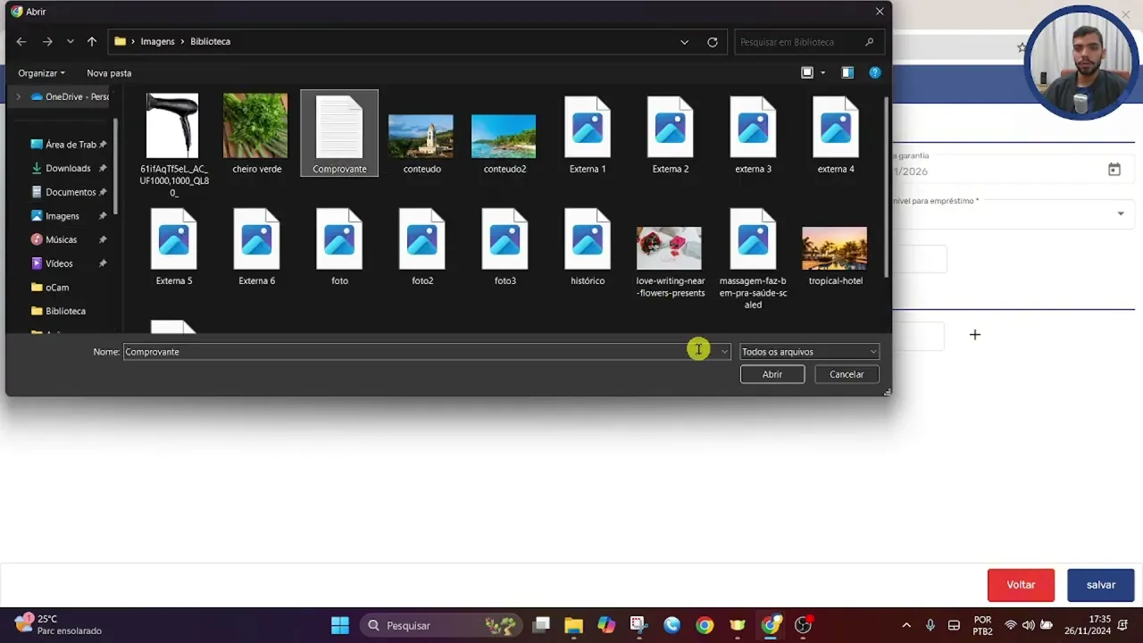Open the Organizar menu
The image size is (1143, 643).
[41, 73]
